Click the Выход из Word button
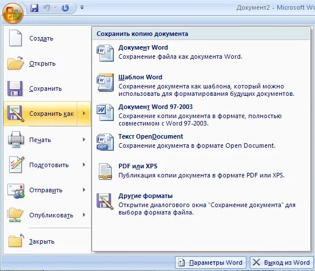The width and height of the screenshot is (315, 271). [x=282, y=262]
